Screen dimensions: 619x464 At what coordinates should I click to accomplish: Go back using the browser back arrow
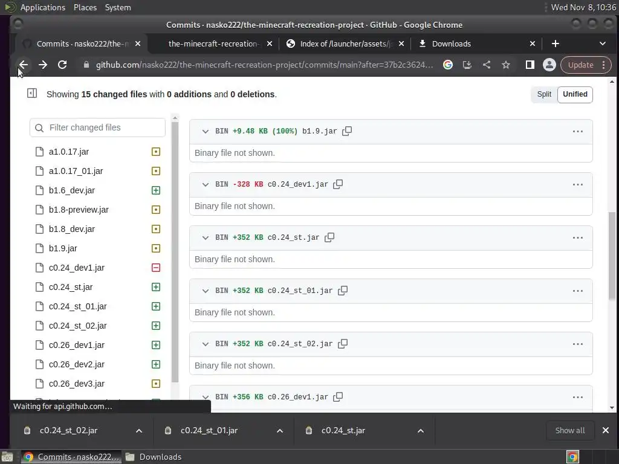click(24, 65)
